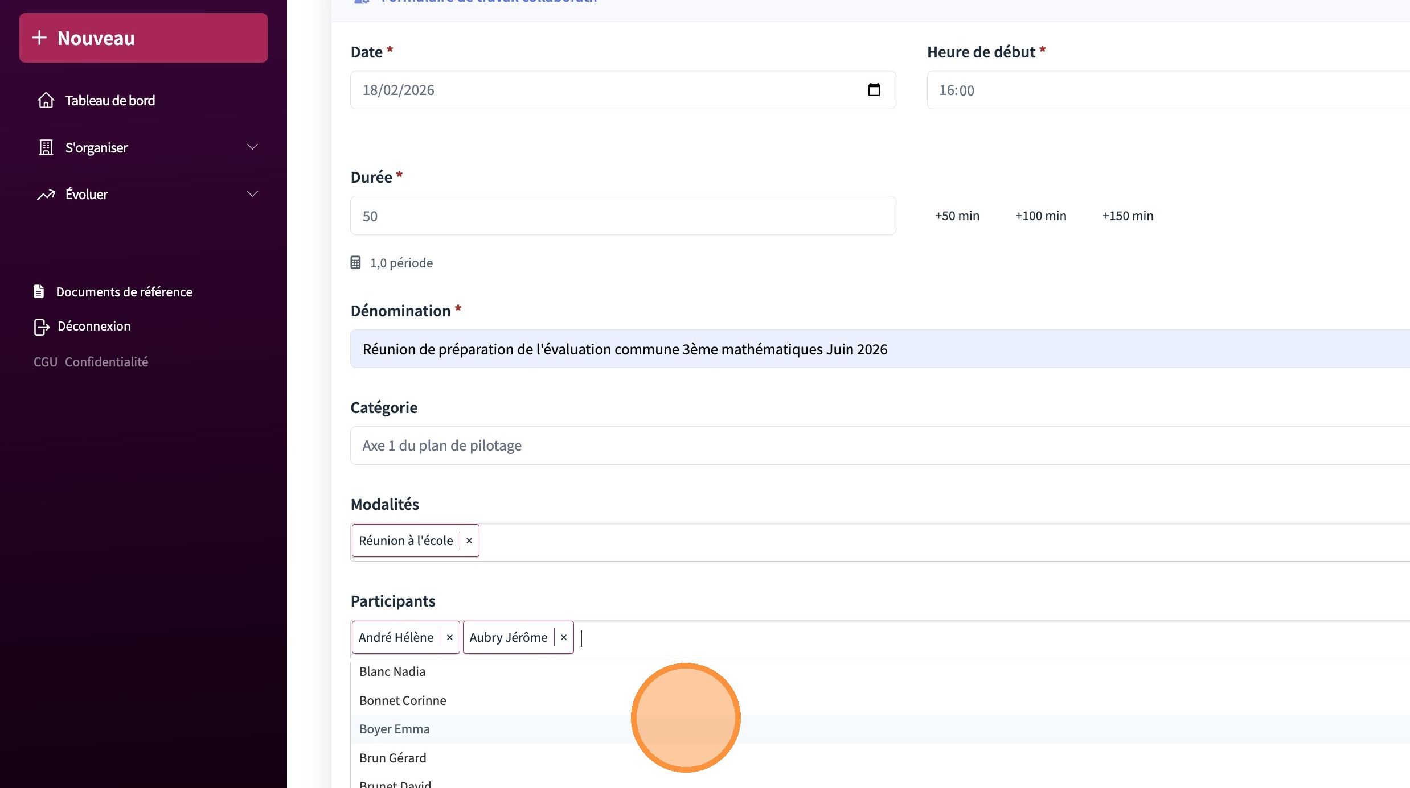Viewport: 1410px width, 788px height.
Task: Click the S'organiser building icon
Action: pos(46,147)
